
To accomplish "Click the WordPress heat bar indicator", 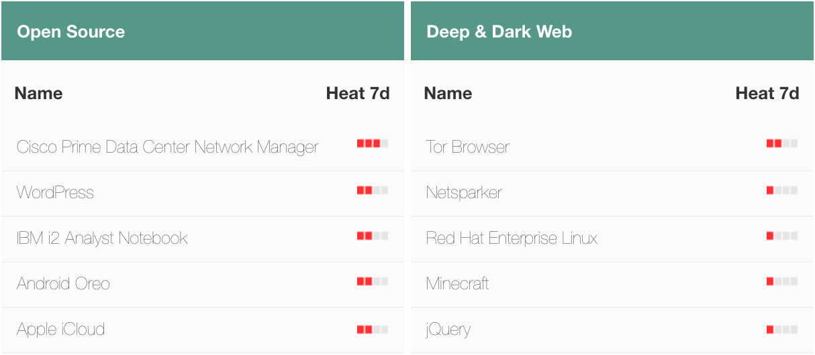I will [373, 190].
